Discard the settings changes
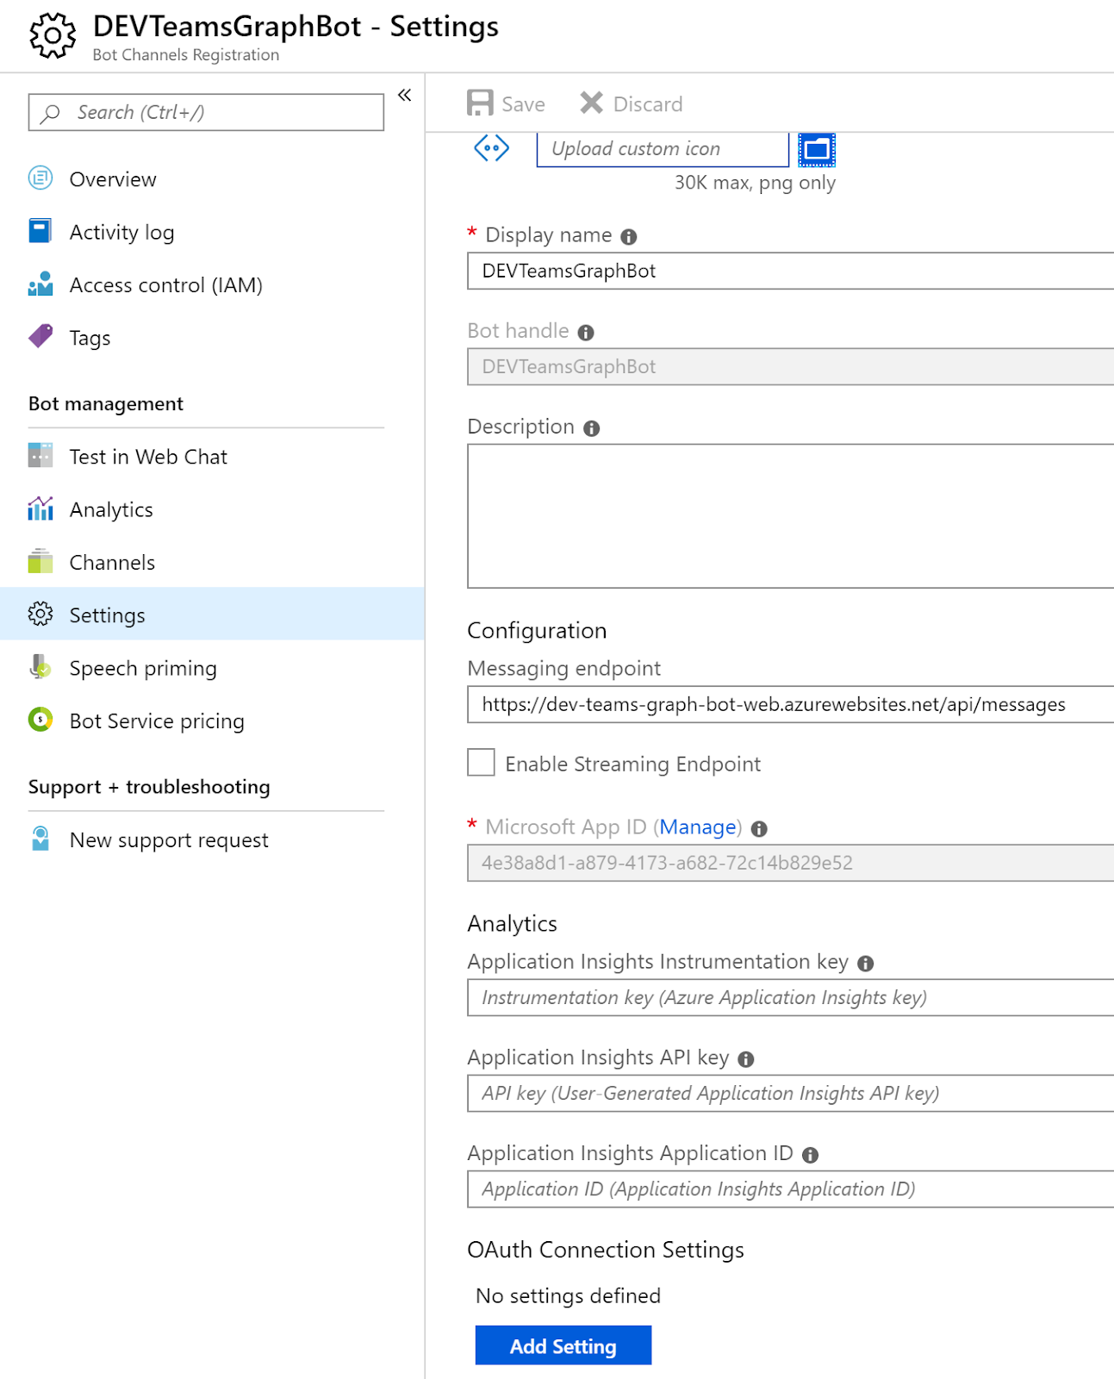This screenshot has width=1114, height=1379. (x=632, y=104)
